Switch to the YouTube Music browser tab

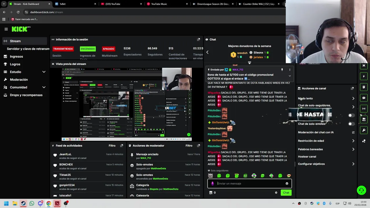coord(167,4)
